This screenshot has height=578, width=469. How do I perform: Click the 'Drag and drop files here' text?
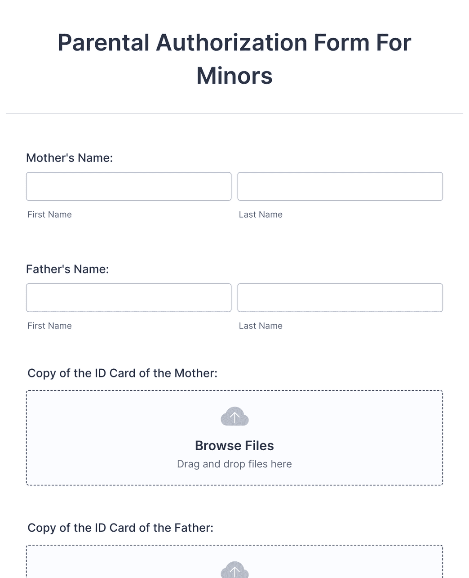234,464
